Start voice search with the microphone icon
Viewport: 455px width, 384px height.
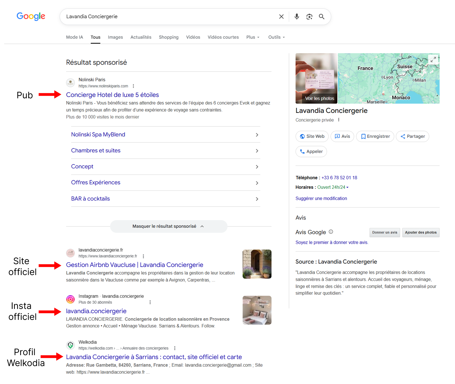pyautogui.click(x=297, y=17)
